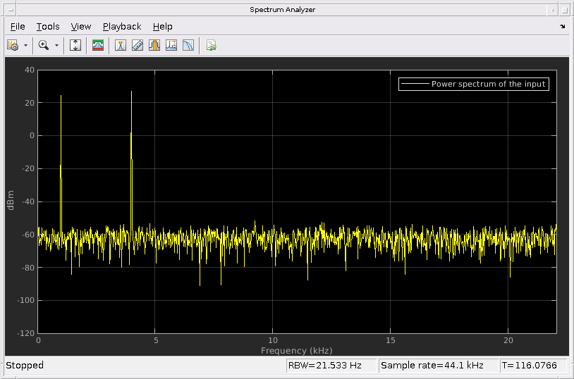Image resolution: width=574 pixels, height=379 pixels.
Task: Expand the configuration properties dropdown arrow
Action: [25, 45]
